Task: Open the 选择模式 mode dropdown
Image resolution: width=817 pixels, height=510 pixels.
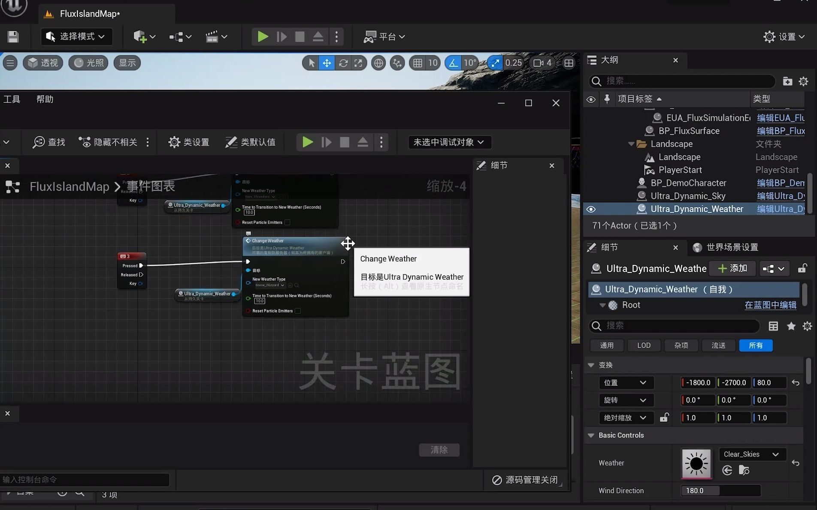Action: click(x=76, y=36)
